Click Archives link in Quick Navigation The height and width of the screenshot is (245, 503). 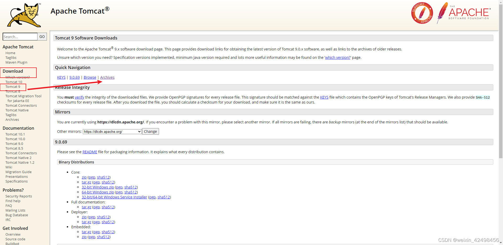point(107,77)
